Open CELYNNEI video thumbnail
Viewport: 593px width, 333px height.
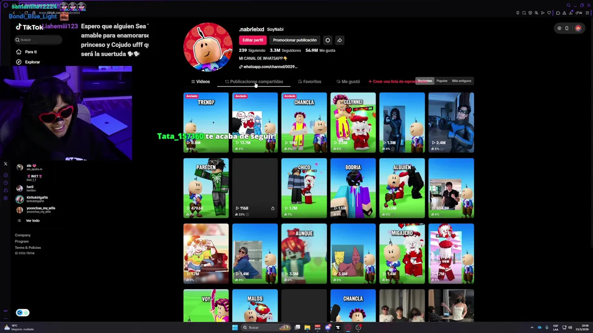(x=353, y=123)
